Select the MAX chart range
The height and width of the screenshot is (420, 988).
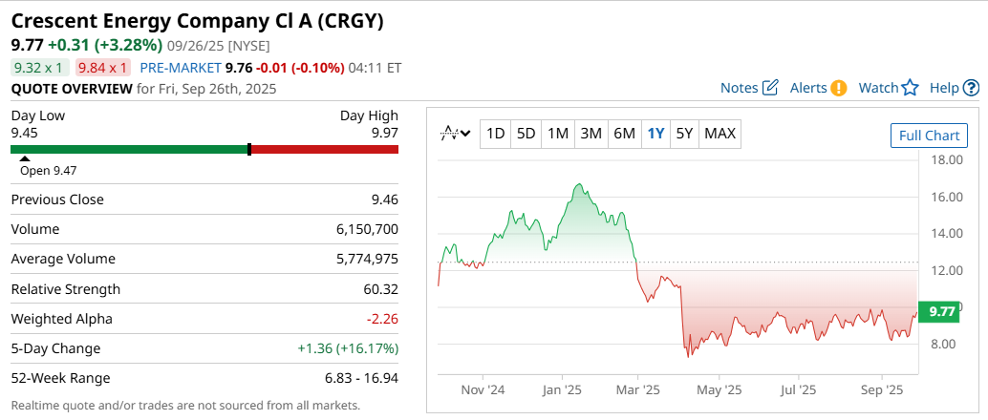[720, 134]
